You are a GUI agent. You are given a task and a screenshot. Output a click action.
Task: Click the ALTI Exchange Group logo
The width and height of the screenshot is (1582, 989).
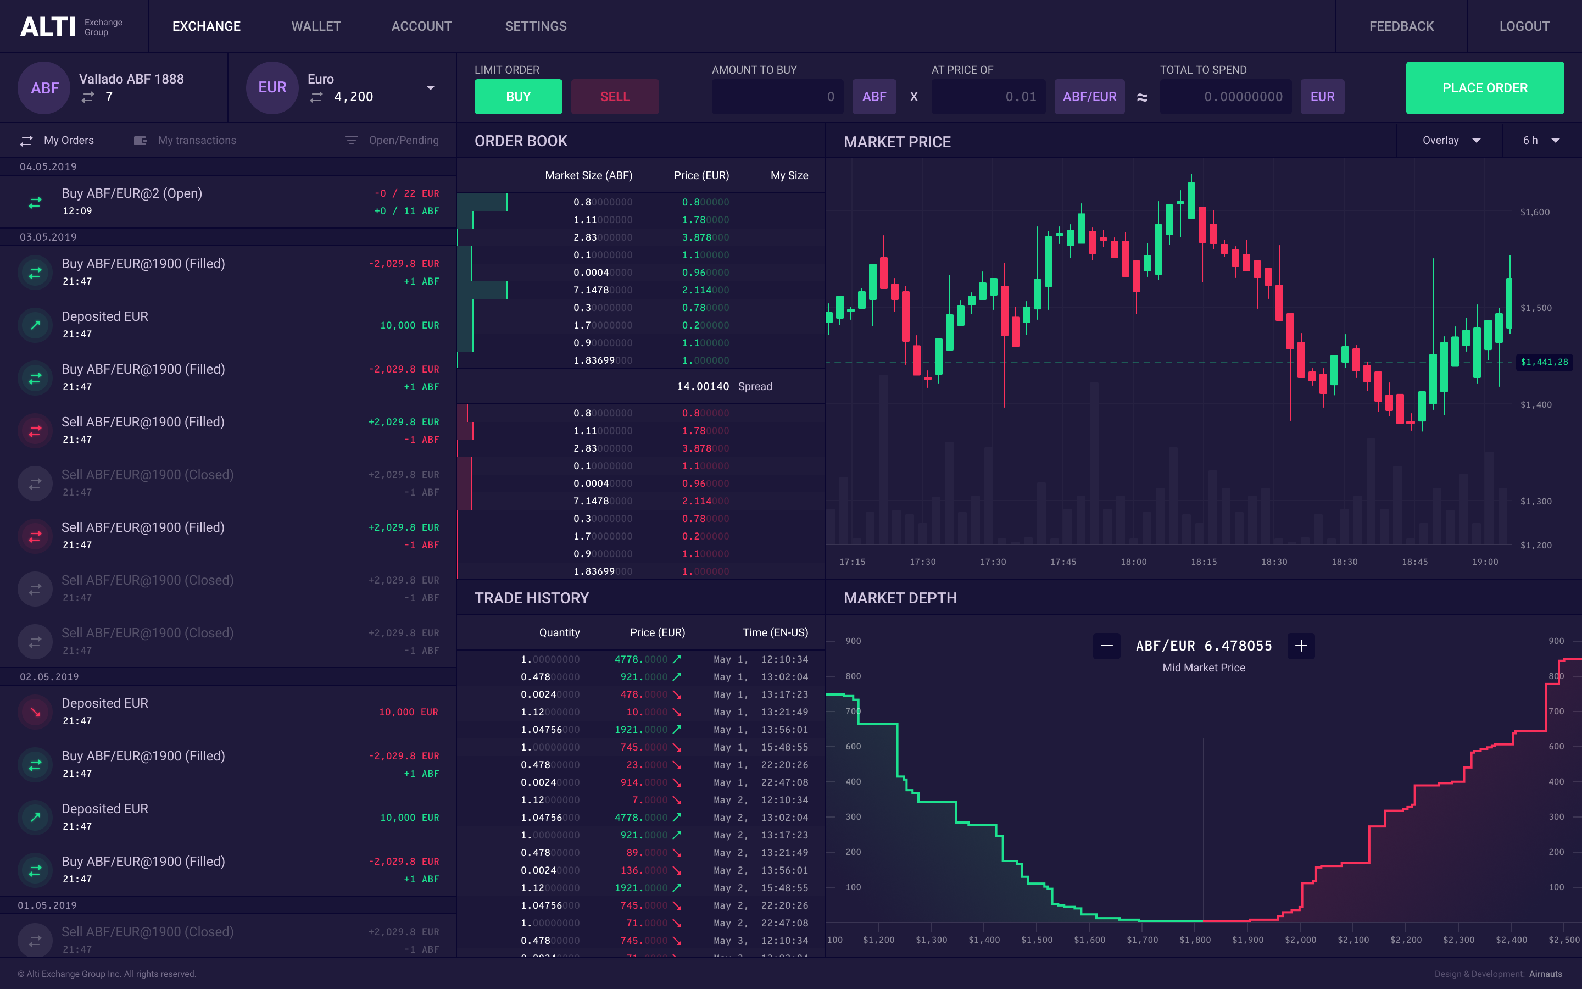pos(71,26)
